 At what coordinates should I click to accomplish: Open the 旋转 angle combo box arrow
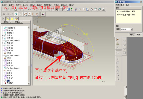(131, 29)
